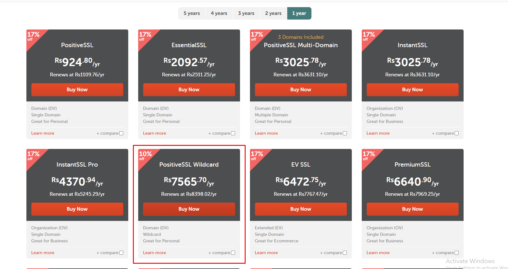Tick compare checkbox for EssentialSSL
Image resolution: width=508 pixels, height=269 pixels.
tap(233, 133)
